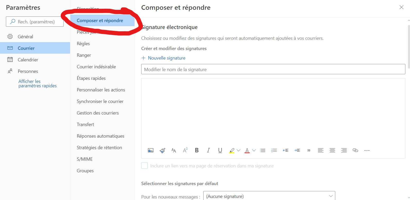
Task: Click the Calendrier calendar icon
Action: point(10,60)
